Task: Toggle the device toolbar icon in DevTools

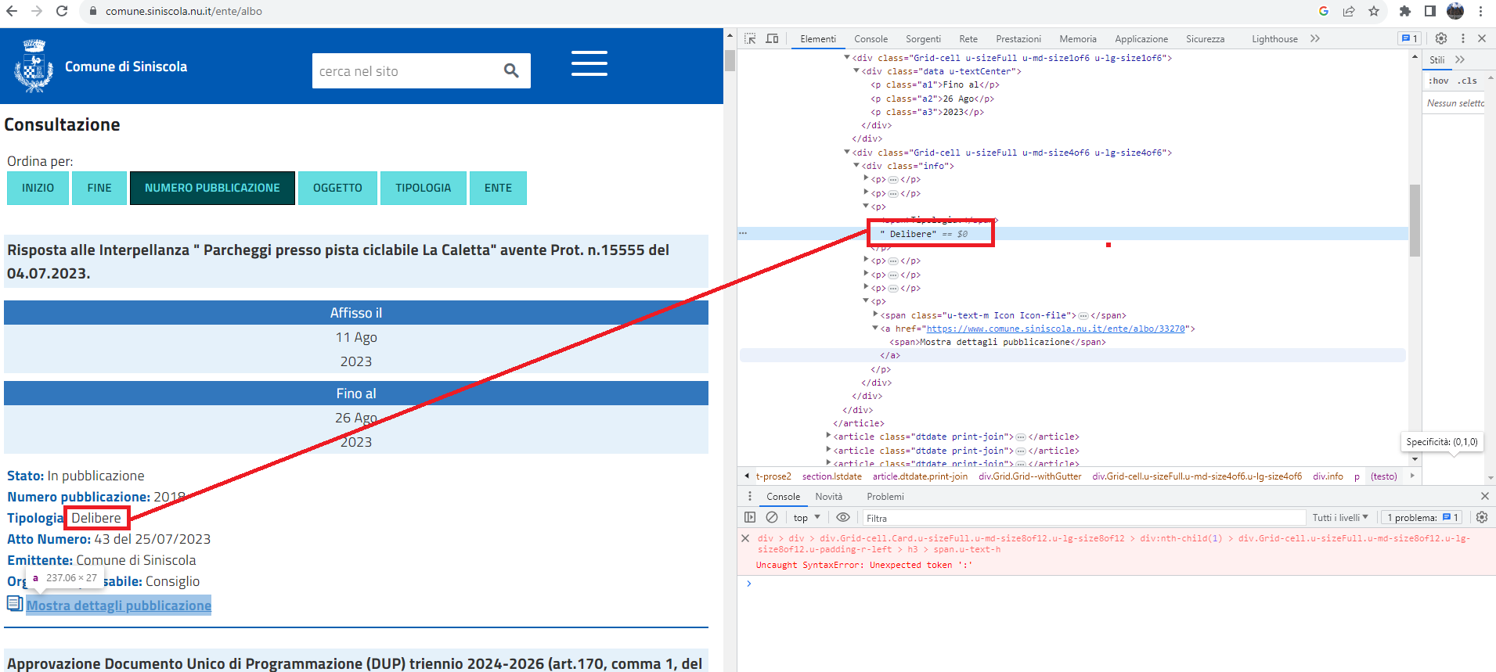Action: [x=772, y=38]
